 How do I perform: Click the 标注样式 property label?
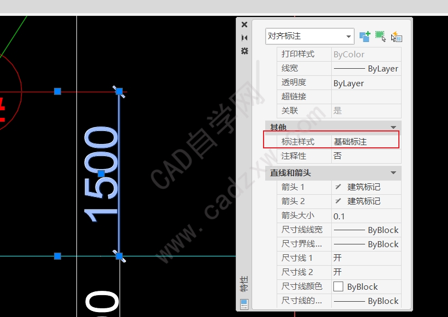(x=298, y=142)
